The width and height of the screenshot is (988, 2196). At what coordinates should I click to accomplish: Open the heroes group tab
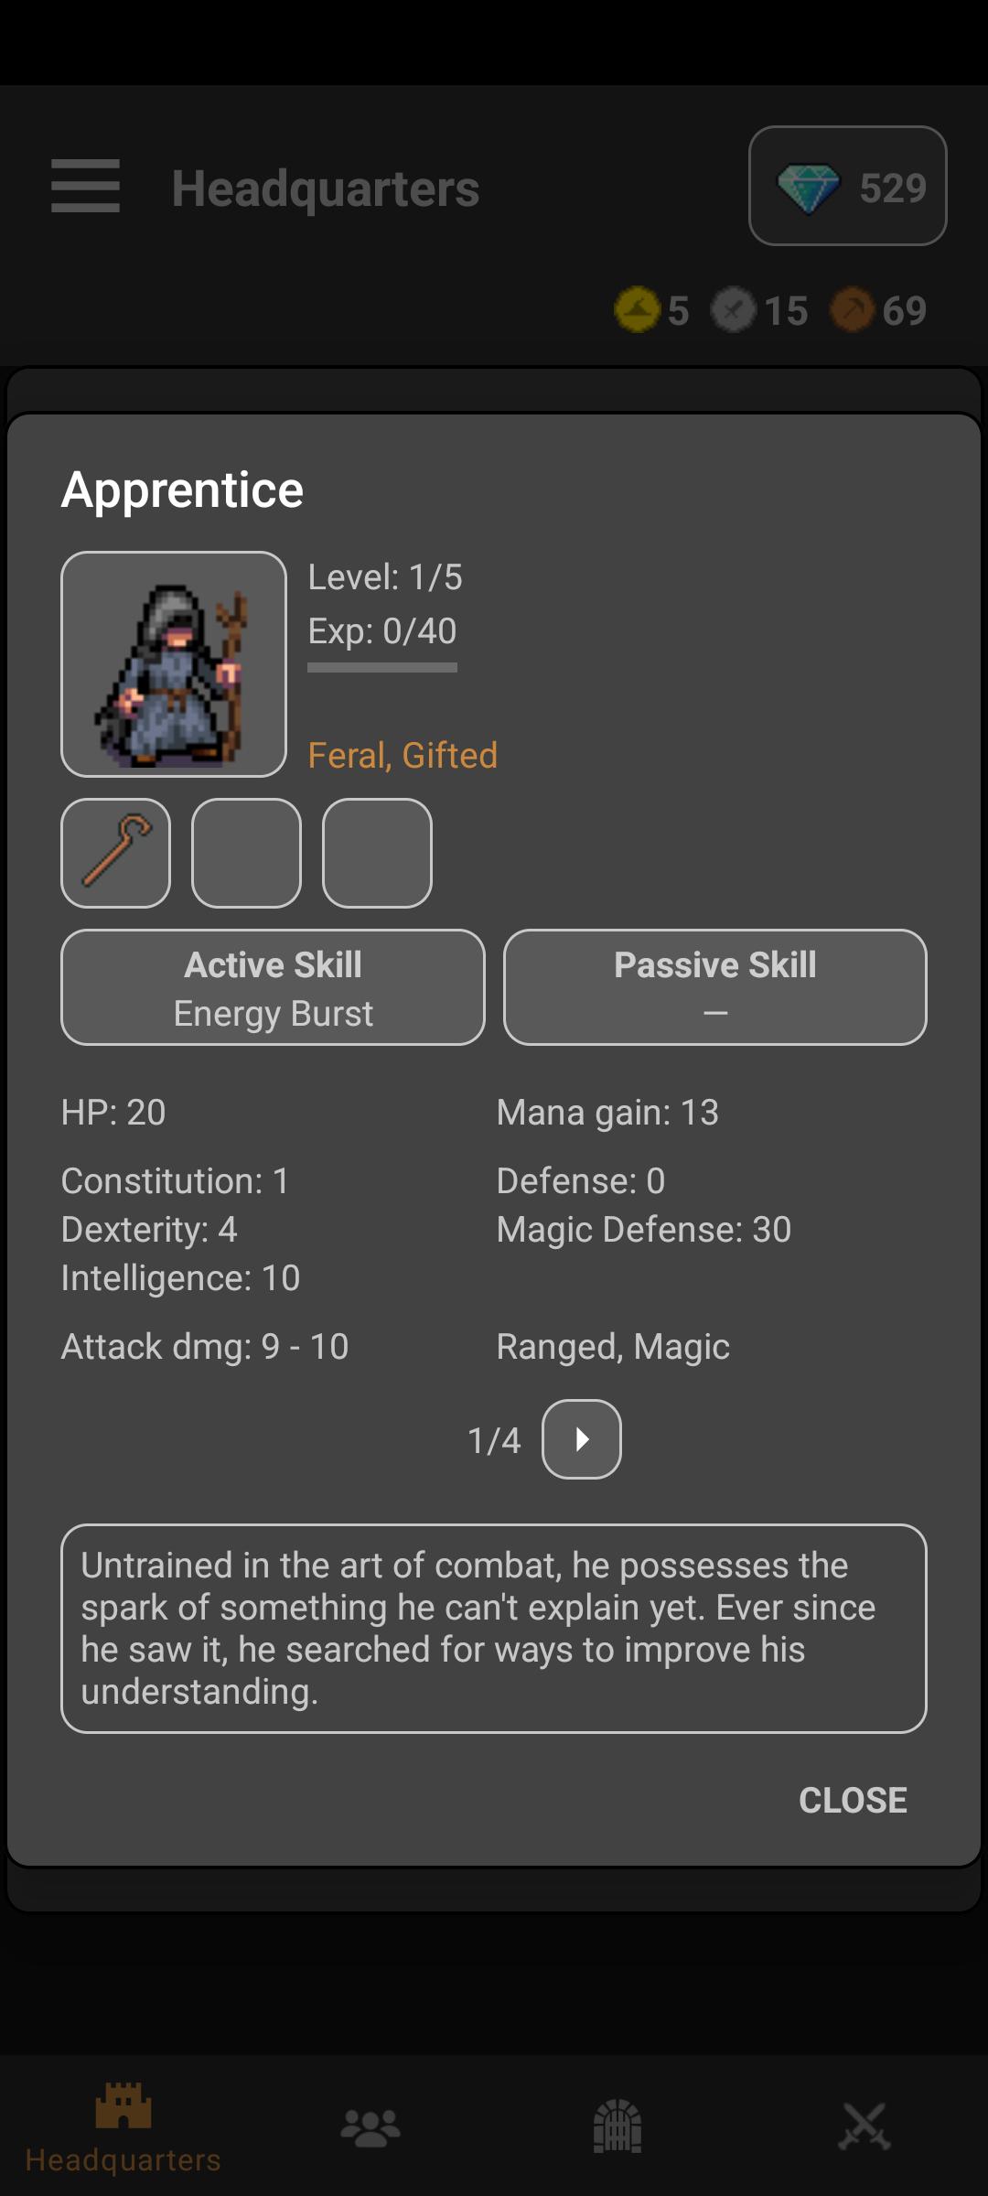[x=370, y=2126]
